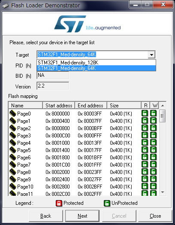This screenshot has height=225, width=175.
Task: Click the flash mapping scrollbar thumb
Action: (163, 116)
